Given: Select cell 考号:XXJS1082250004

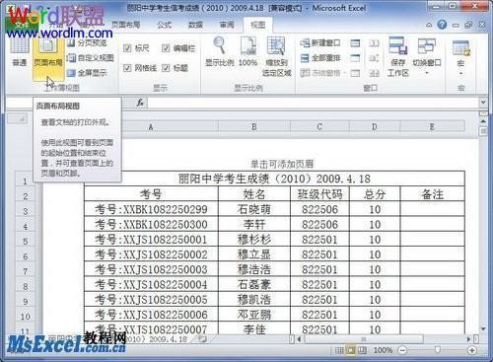Looking at the screenshot, I should pyautogui.click(x=151, y=284).
